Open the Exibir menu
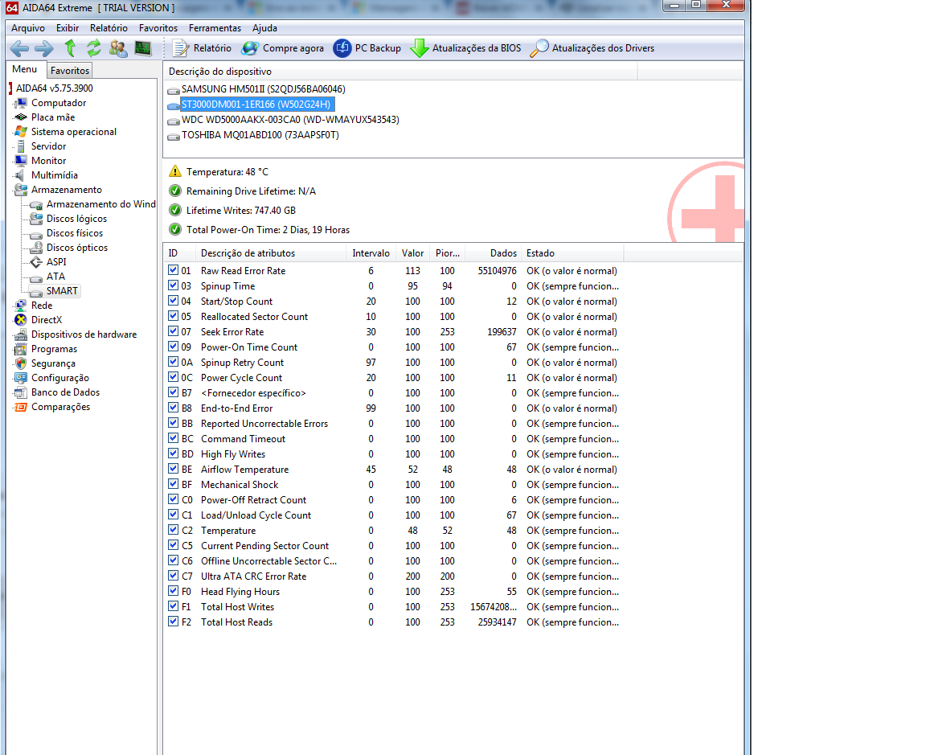This screenshot has height=755, width=926. 68,28
